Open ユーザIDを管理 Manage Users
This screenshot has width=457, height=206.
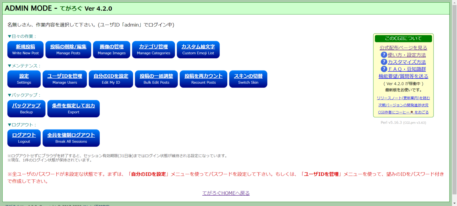(x=65, y=79)
